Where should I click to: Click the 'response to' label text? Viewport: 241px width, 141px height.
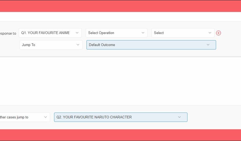(x=8, y=34)
